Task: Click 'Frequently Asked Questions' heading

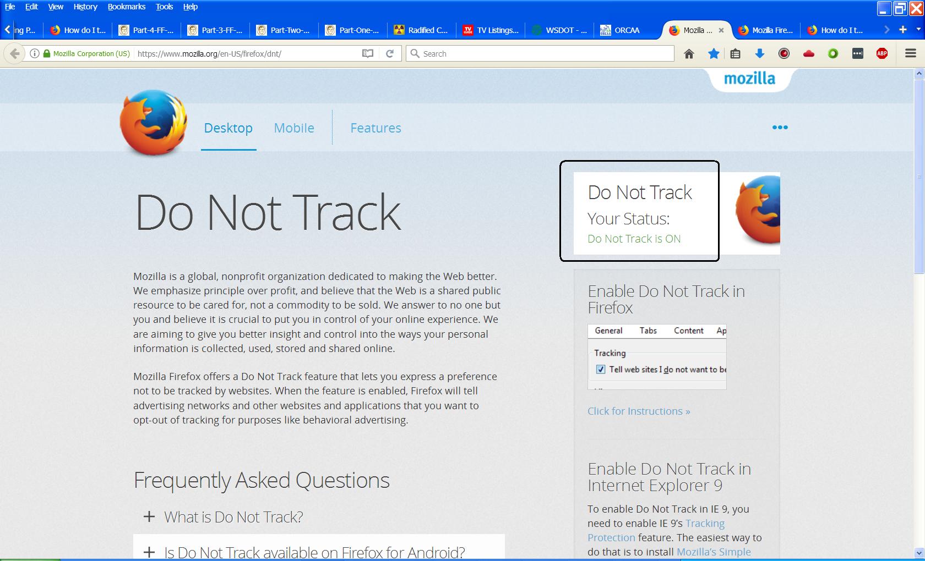Action: [x=262, y=481]
